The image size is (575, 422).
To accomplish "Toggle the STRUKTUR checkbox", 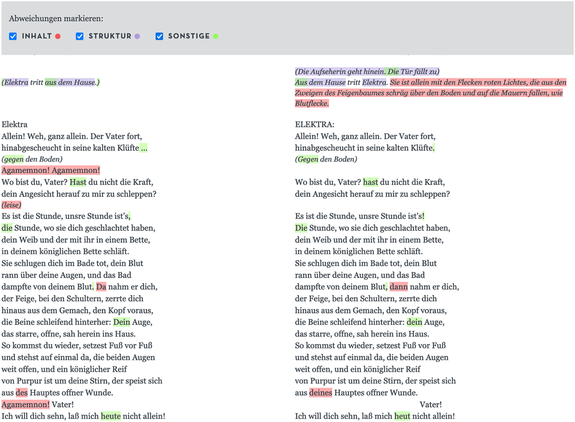I will pos(79,36).
